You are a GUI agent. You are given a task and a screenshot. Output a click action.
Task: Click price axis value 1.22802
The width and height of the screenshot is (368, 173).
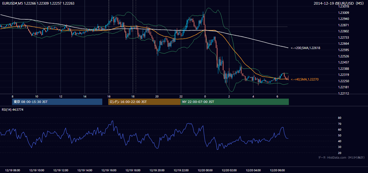tap(344, 31)
